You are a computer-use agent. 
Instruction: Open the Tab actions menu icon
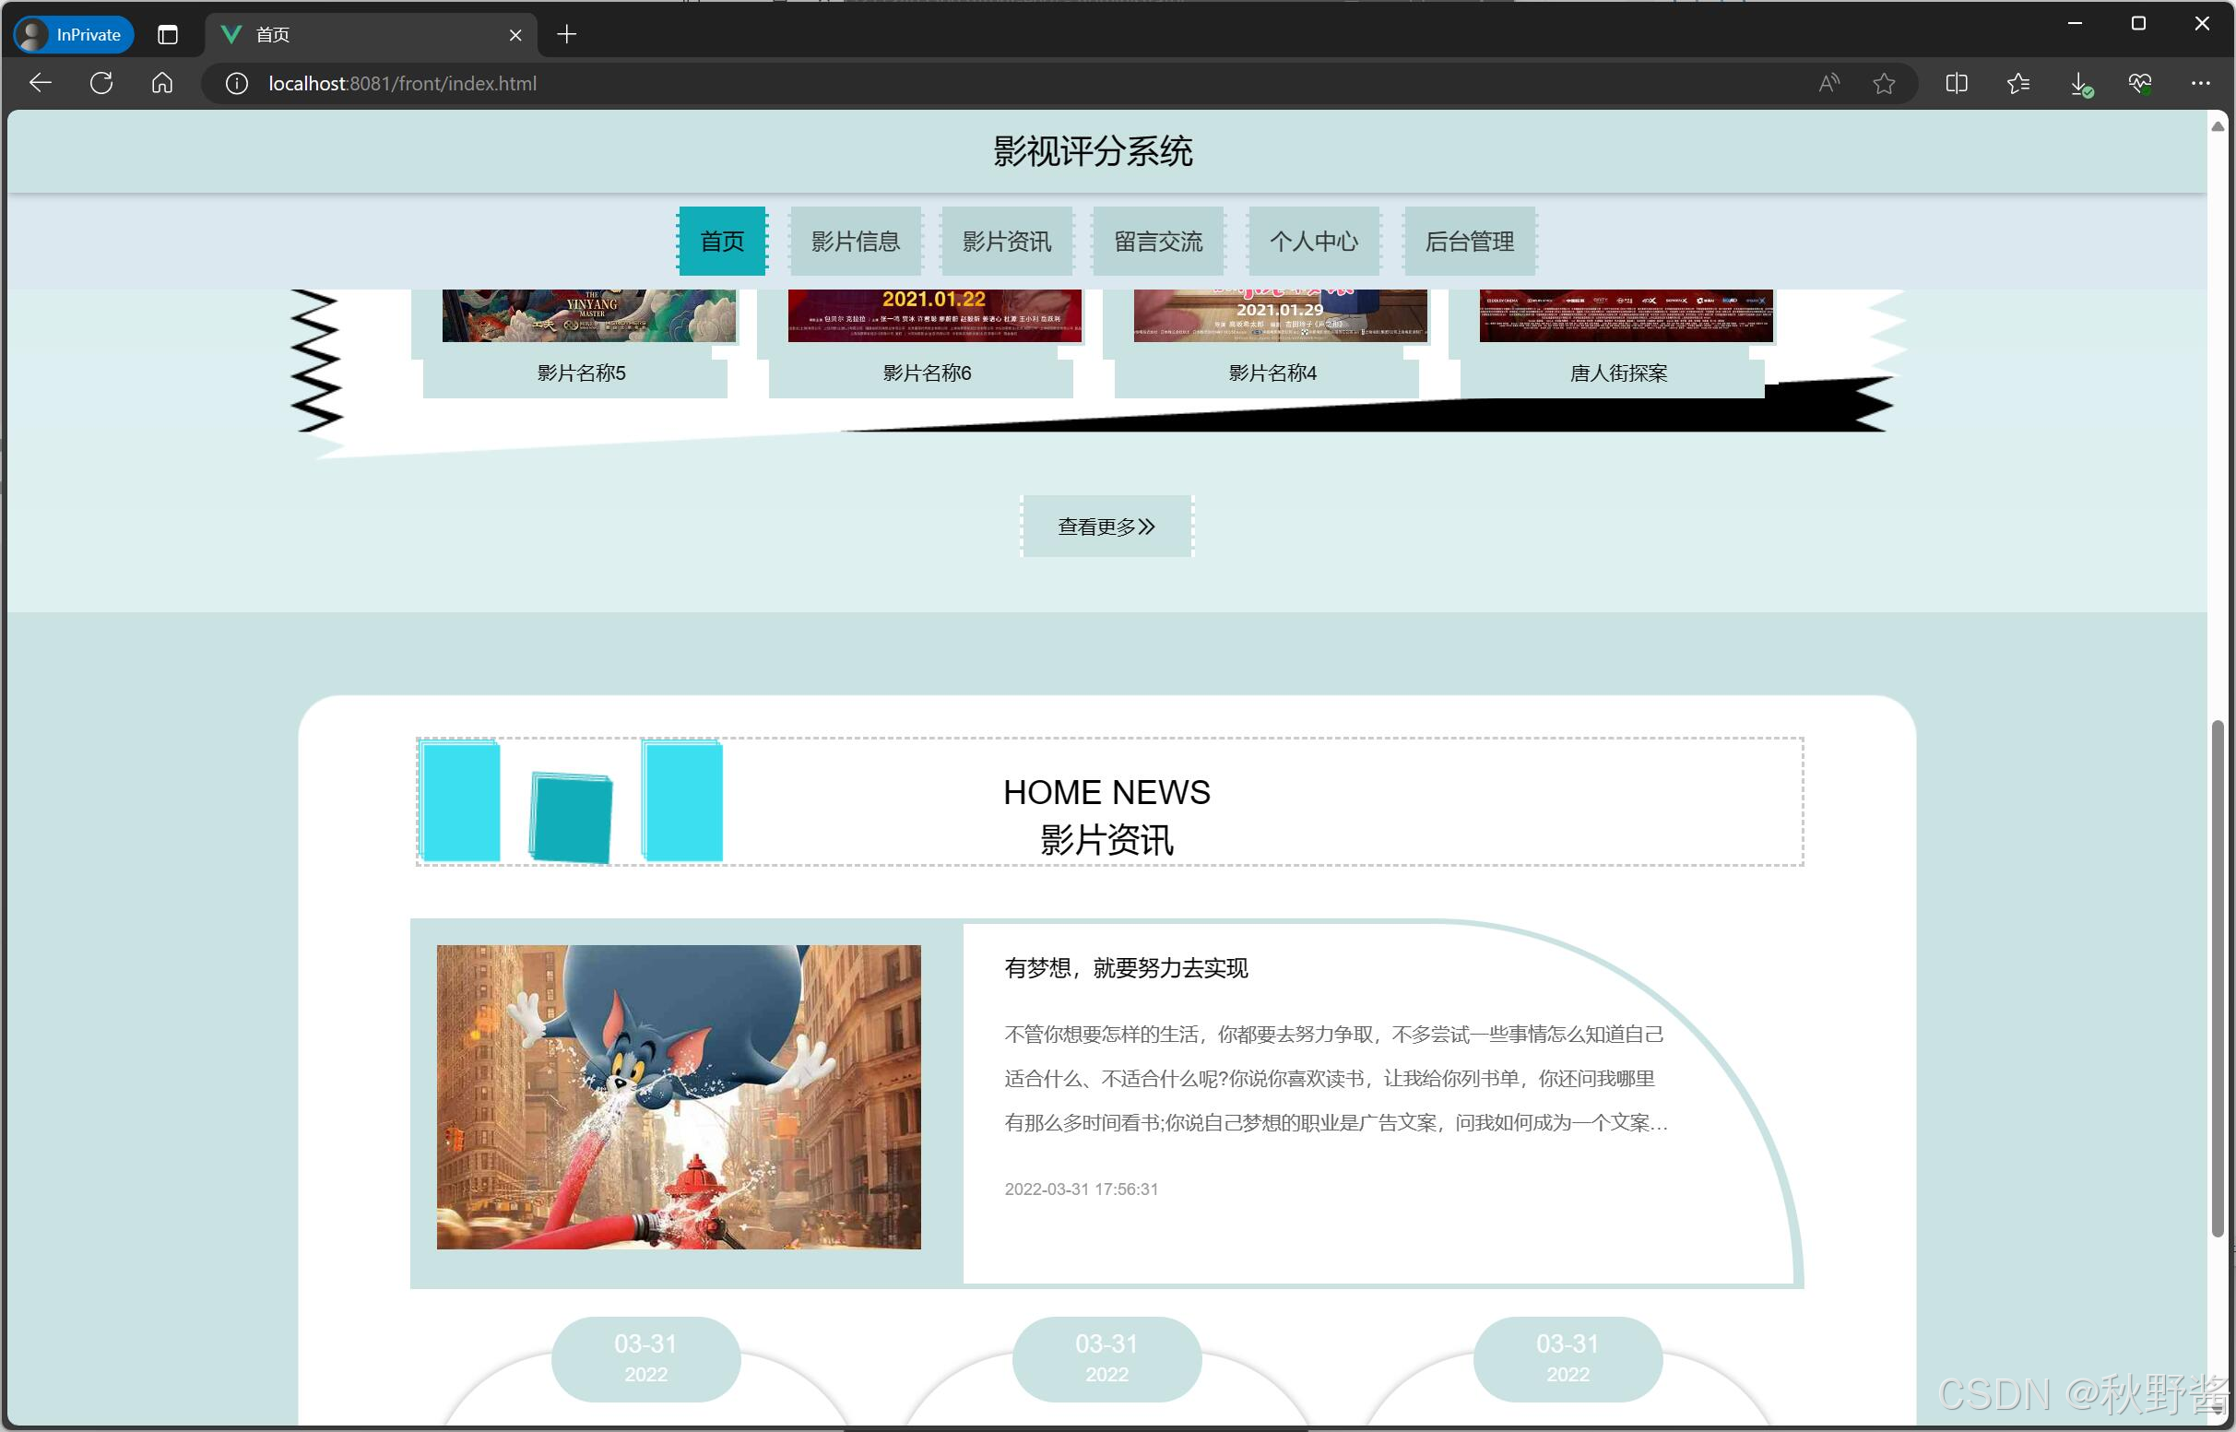coord(167,35)
